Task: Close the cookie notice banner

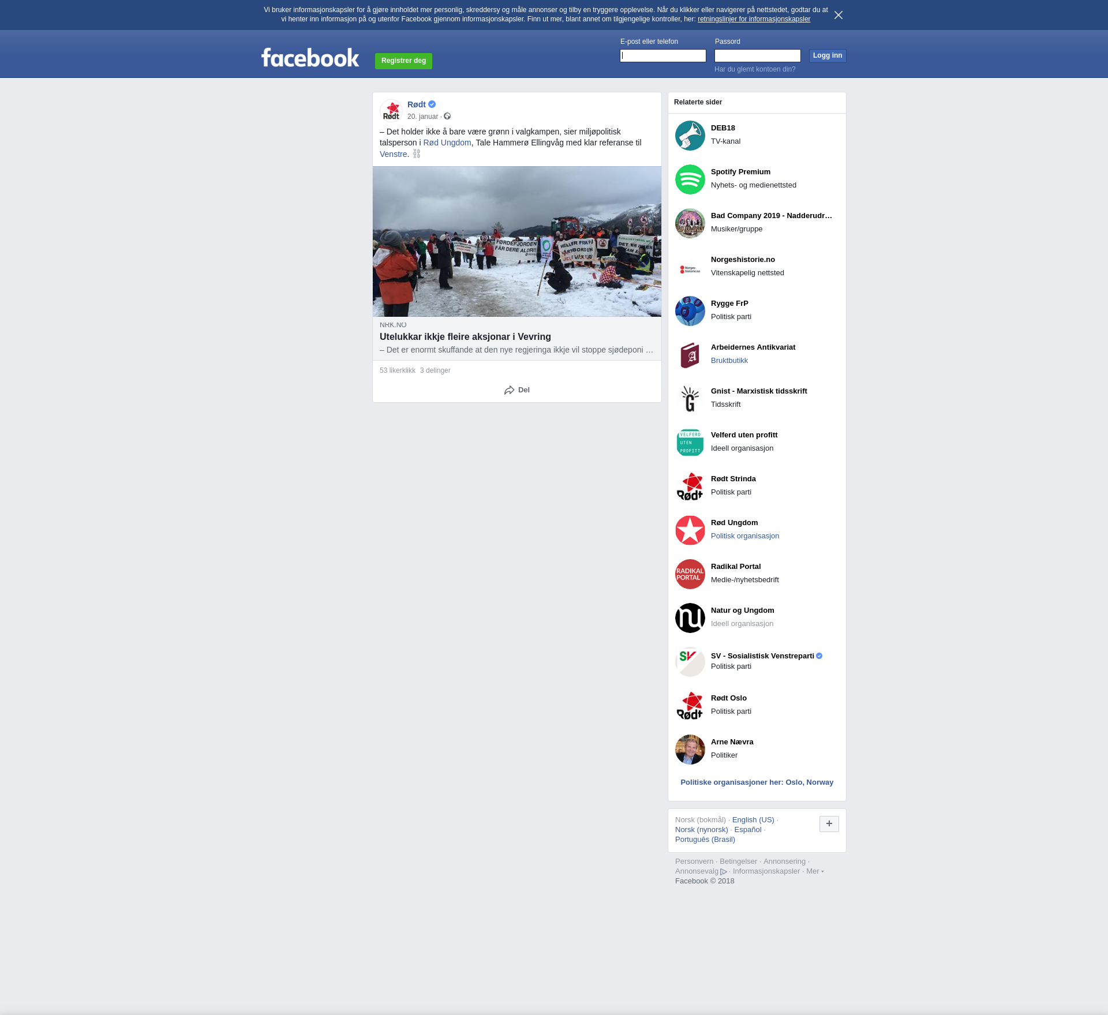Action: click(839, 15)
